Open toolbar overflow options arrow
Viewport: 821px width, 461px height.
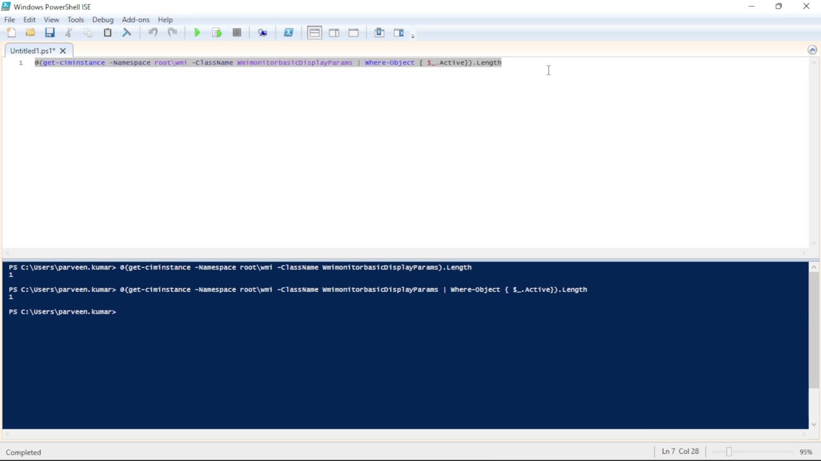point(412,35)
